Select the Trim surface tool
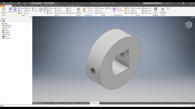The image size is (195, 109). pos(134,11)
